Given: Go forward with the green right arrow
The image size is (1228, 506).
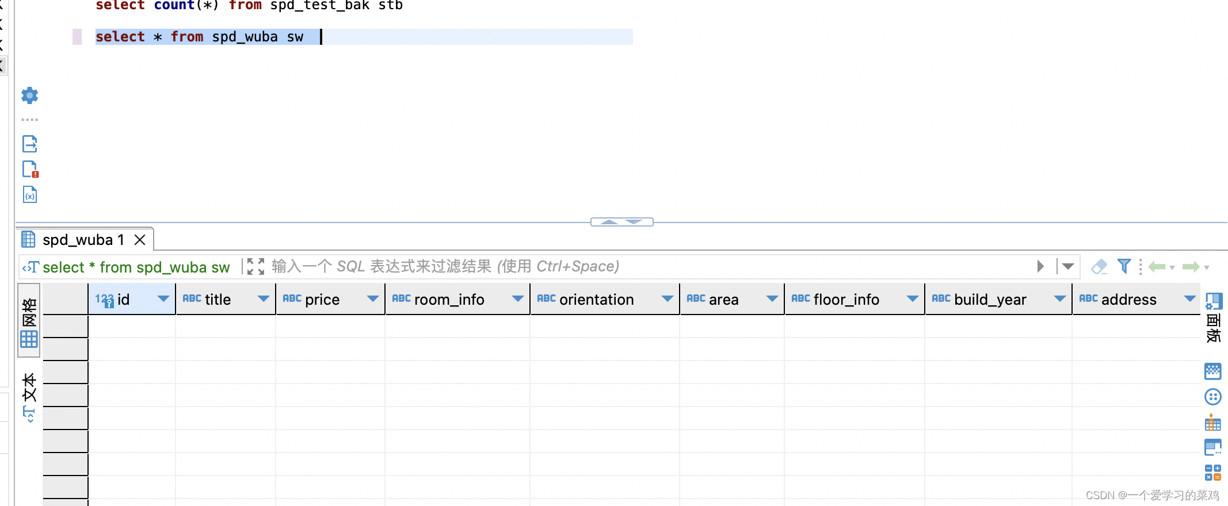Looking at the screenshot, I should pyautogui.click(x=1191, y=266).
